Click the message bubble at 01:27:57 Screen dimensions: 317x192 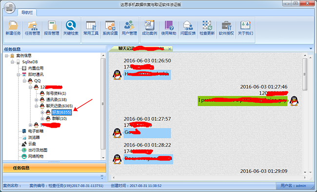tap(147, 133)
